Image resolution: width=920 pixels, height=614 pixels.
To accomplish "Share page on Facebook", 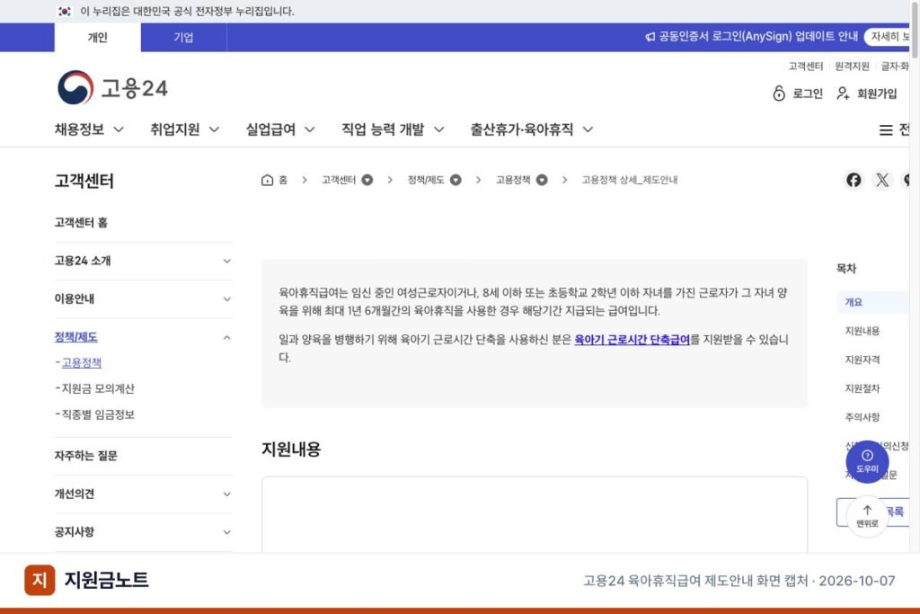I will click(x=854, y=180).
